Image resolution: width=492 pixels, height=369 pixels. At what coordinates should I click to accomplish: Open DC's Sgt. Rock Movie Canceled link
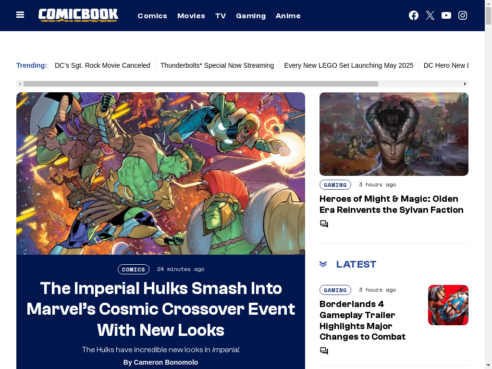pyautogui.click(x=102, y=65)
